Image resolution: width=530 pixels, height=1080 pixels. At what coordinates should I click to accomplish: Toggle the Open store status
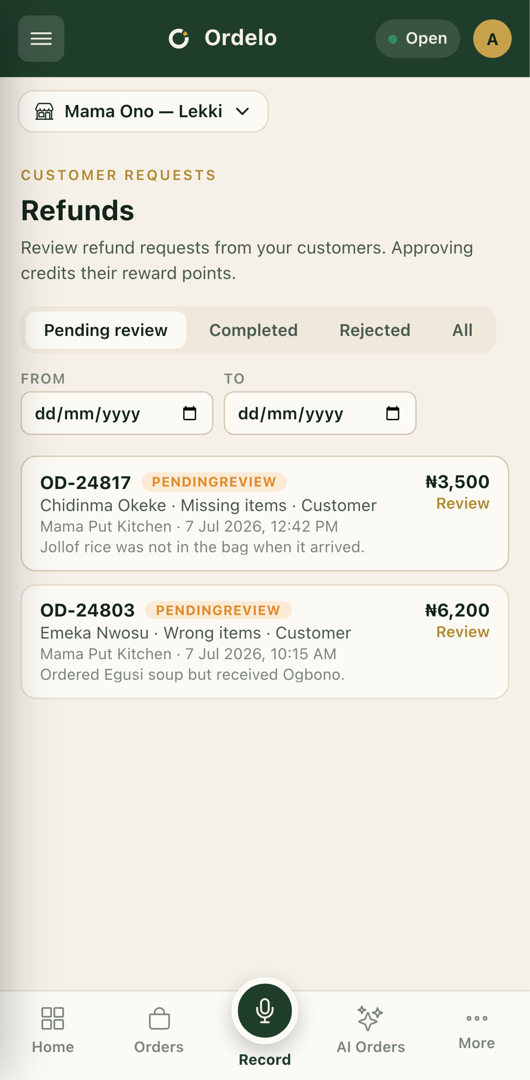point(418,39)
